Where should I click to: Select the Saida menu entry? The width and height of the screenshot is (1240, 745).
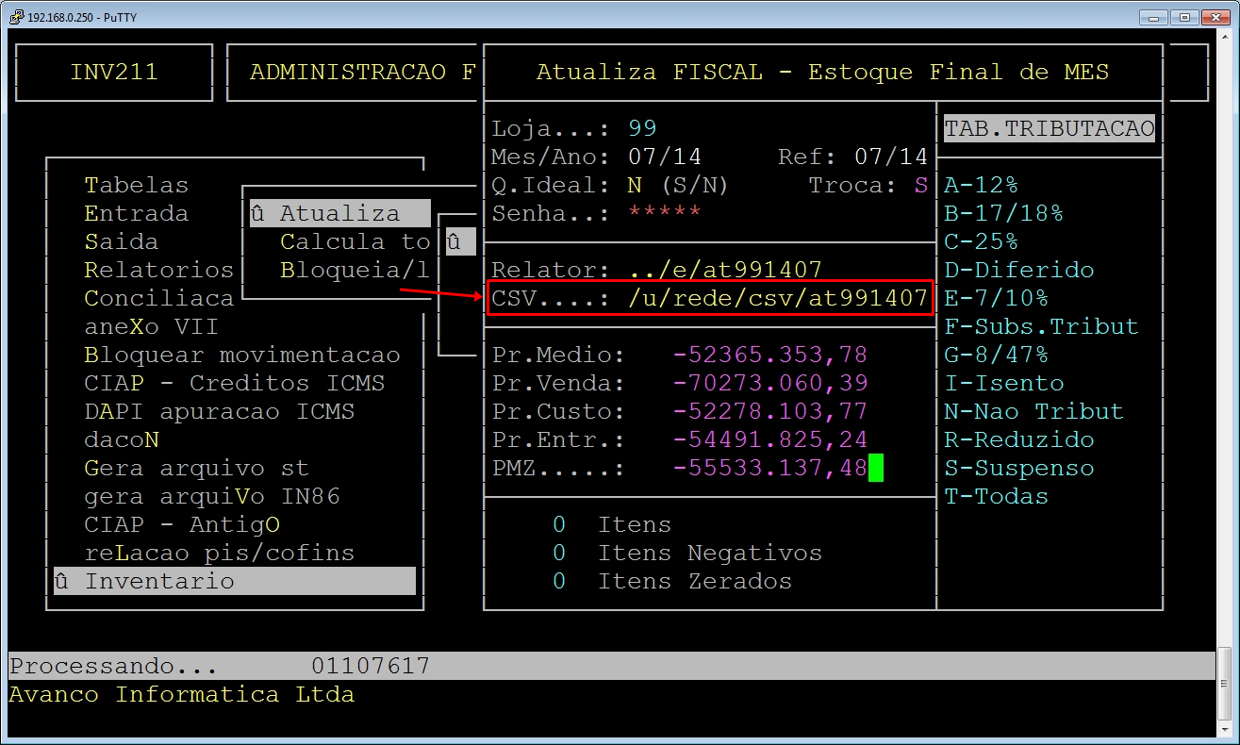tap(121, 241)
